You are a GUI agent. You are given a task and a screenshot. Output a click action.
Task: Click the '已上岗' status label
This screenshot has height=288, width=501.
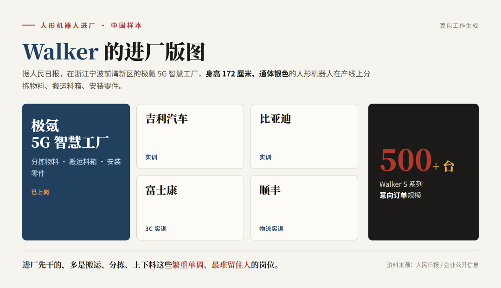pos(40,192)
